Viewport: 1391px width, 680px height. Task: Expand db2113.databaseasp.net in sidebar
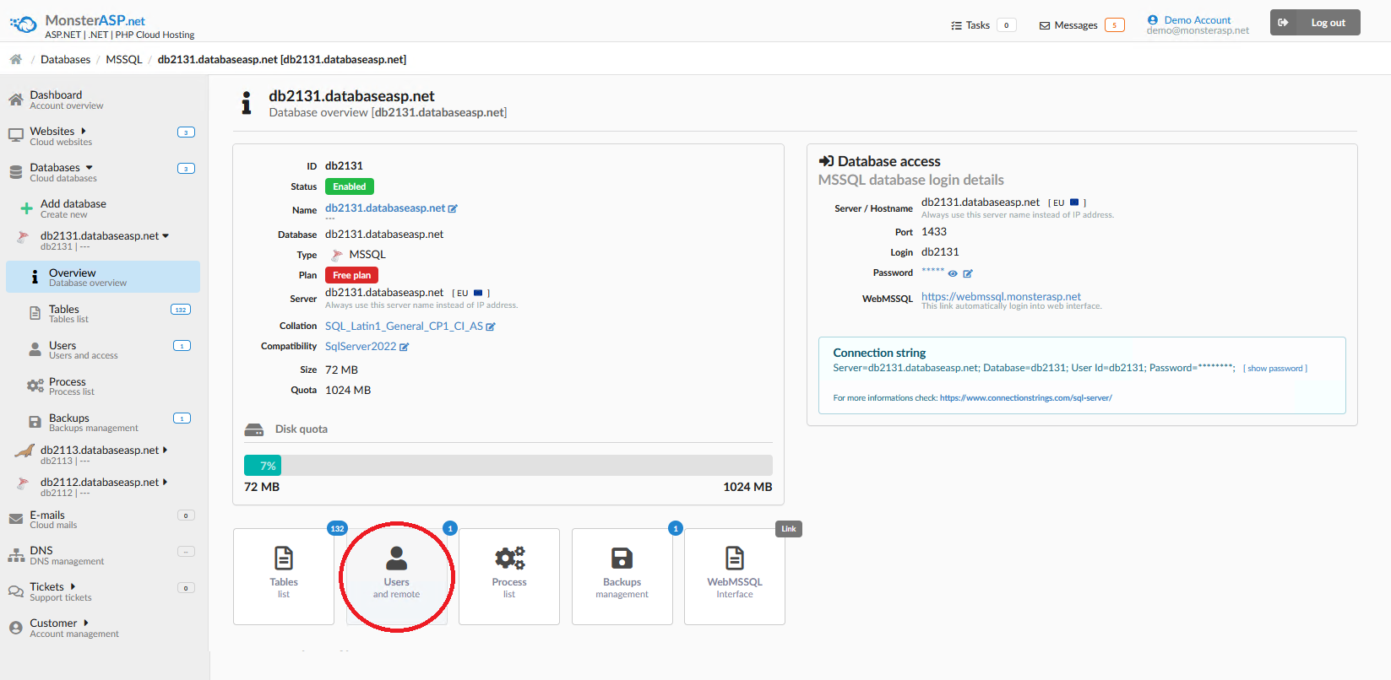point(166,450)
